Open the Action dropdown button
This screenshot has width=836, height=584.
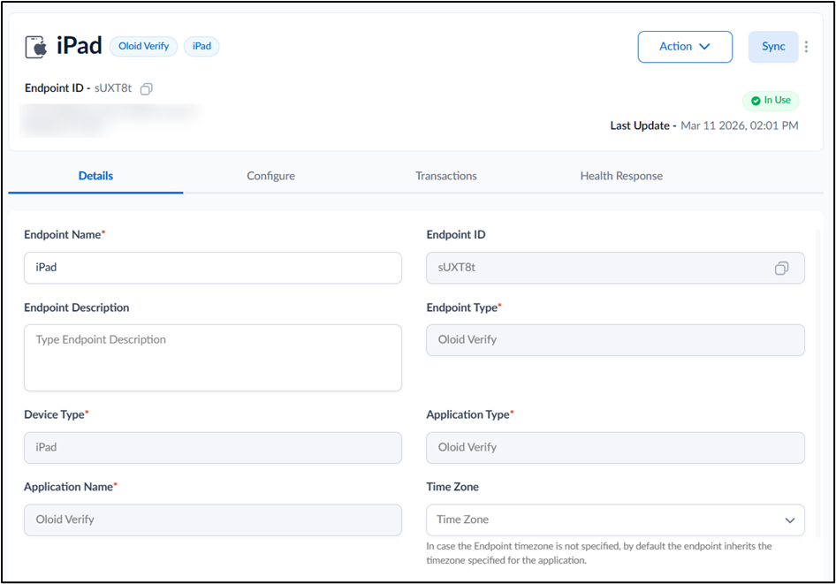click(685, 47)
